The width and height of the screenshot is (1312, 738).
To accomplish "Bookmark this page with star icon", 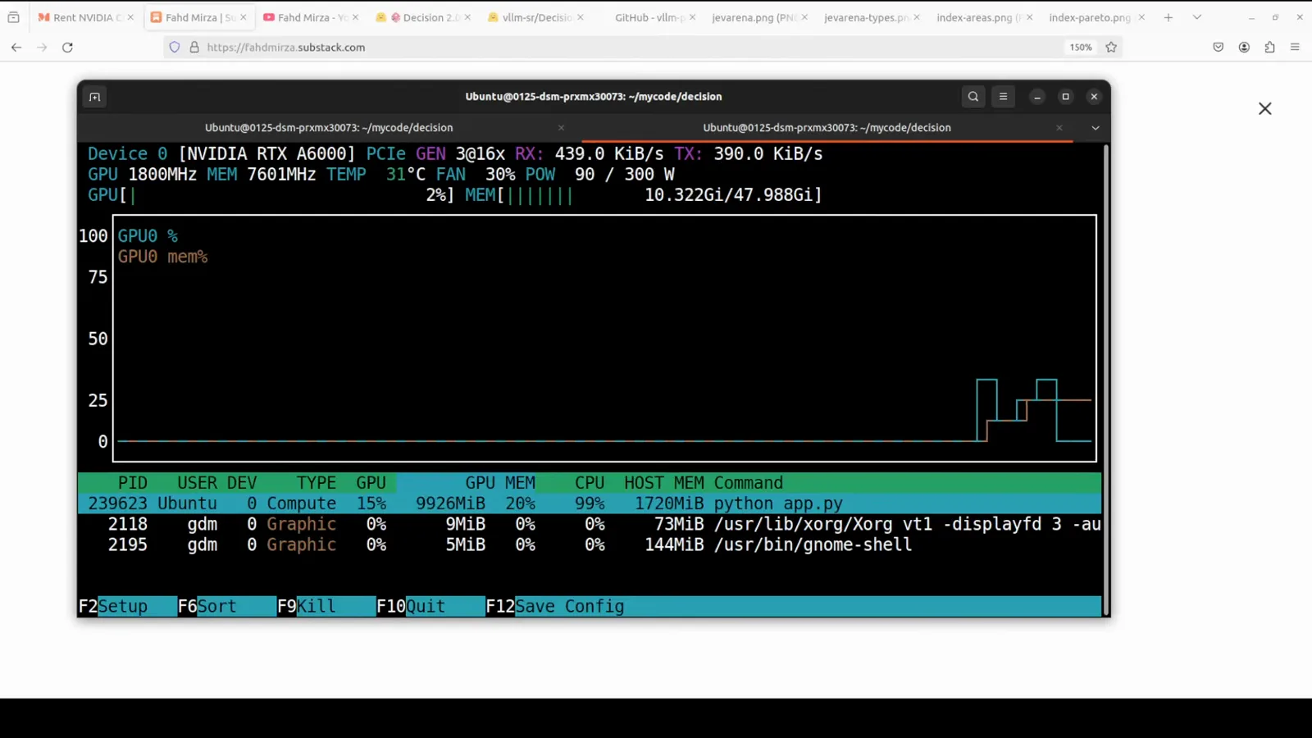I will click(x=1111, y=48).
